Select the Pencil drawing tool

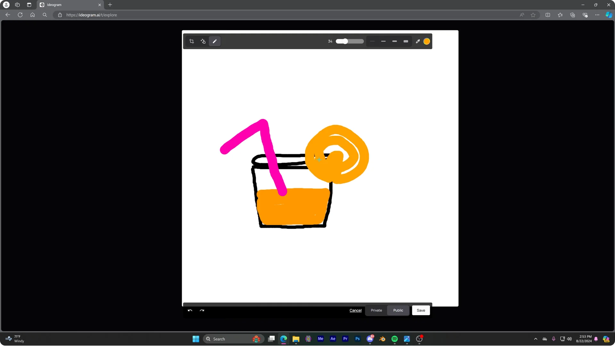tap(215, 41)
